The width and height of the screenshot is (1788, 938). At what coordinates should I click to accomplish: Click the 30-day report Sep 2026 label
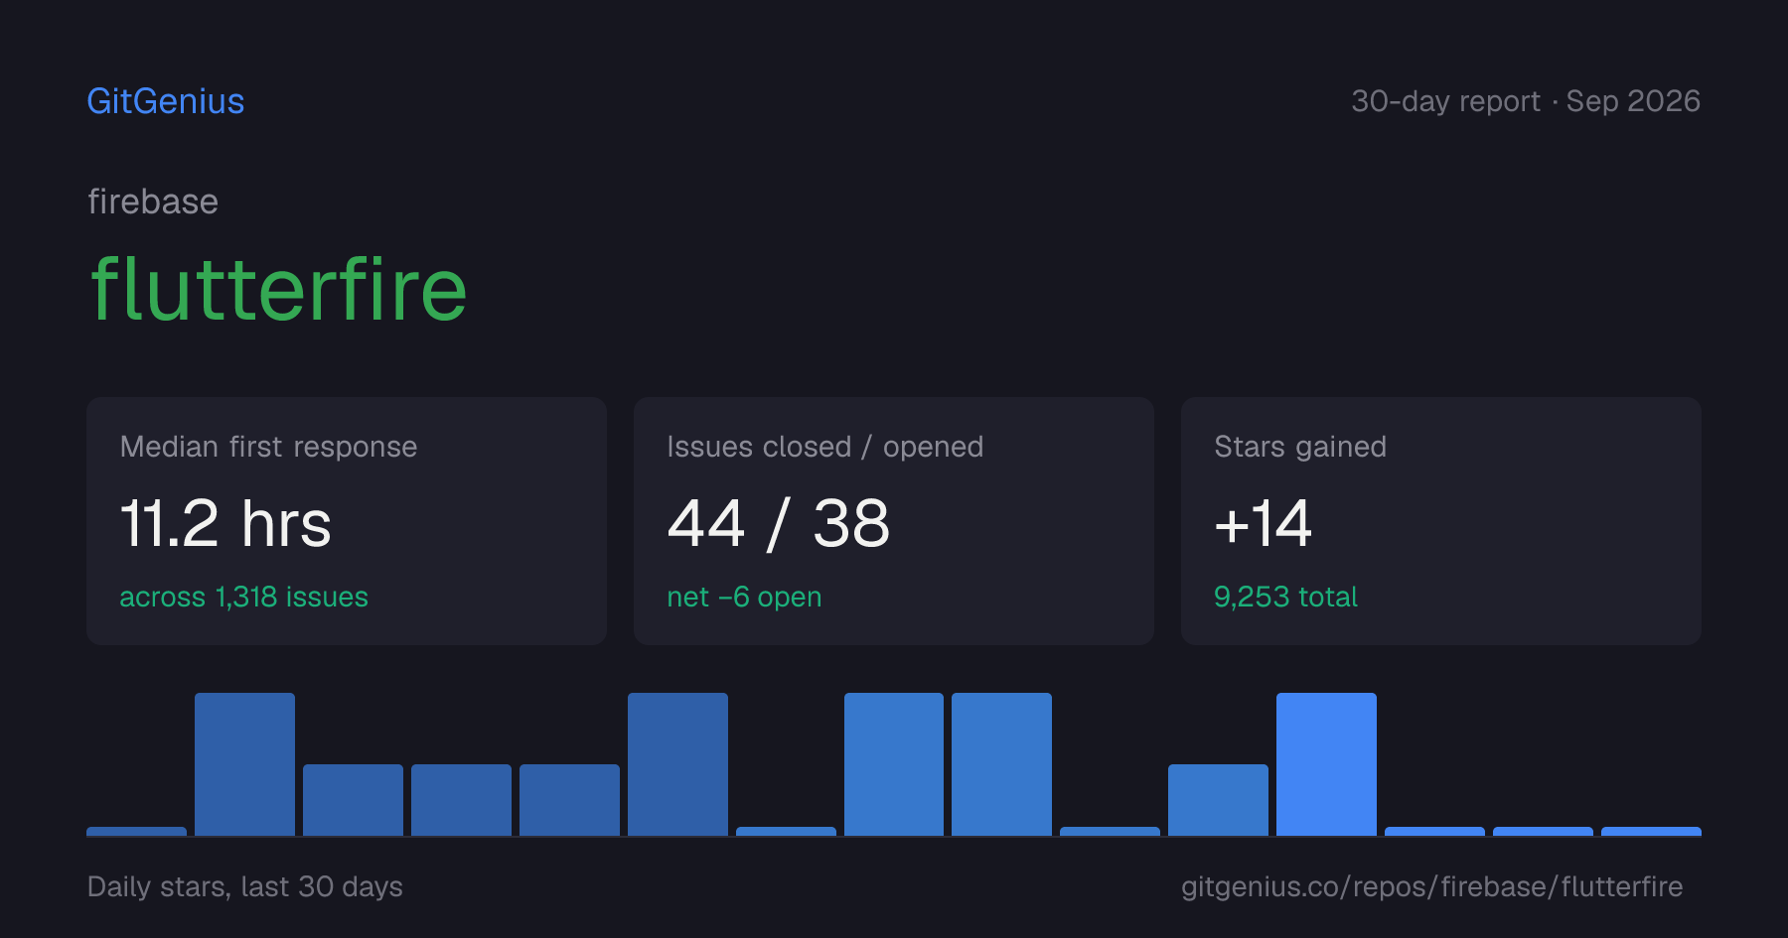(1526, 101)
